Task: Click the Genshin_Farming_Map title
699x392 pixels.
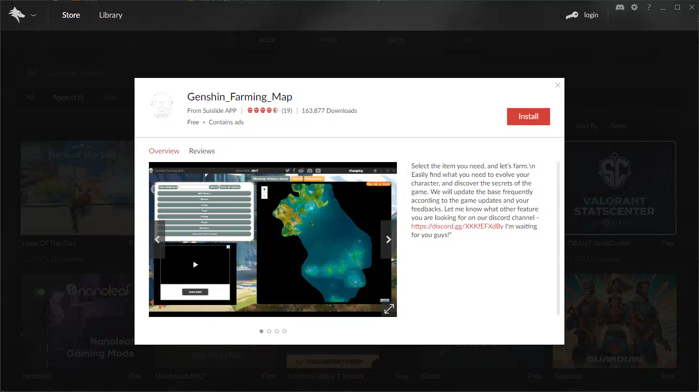Action: click(240, 97)
